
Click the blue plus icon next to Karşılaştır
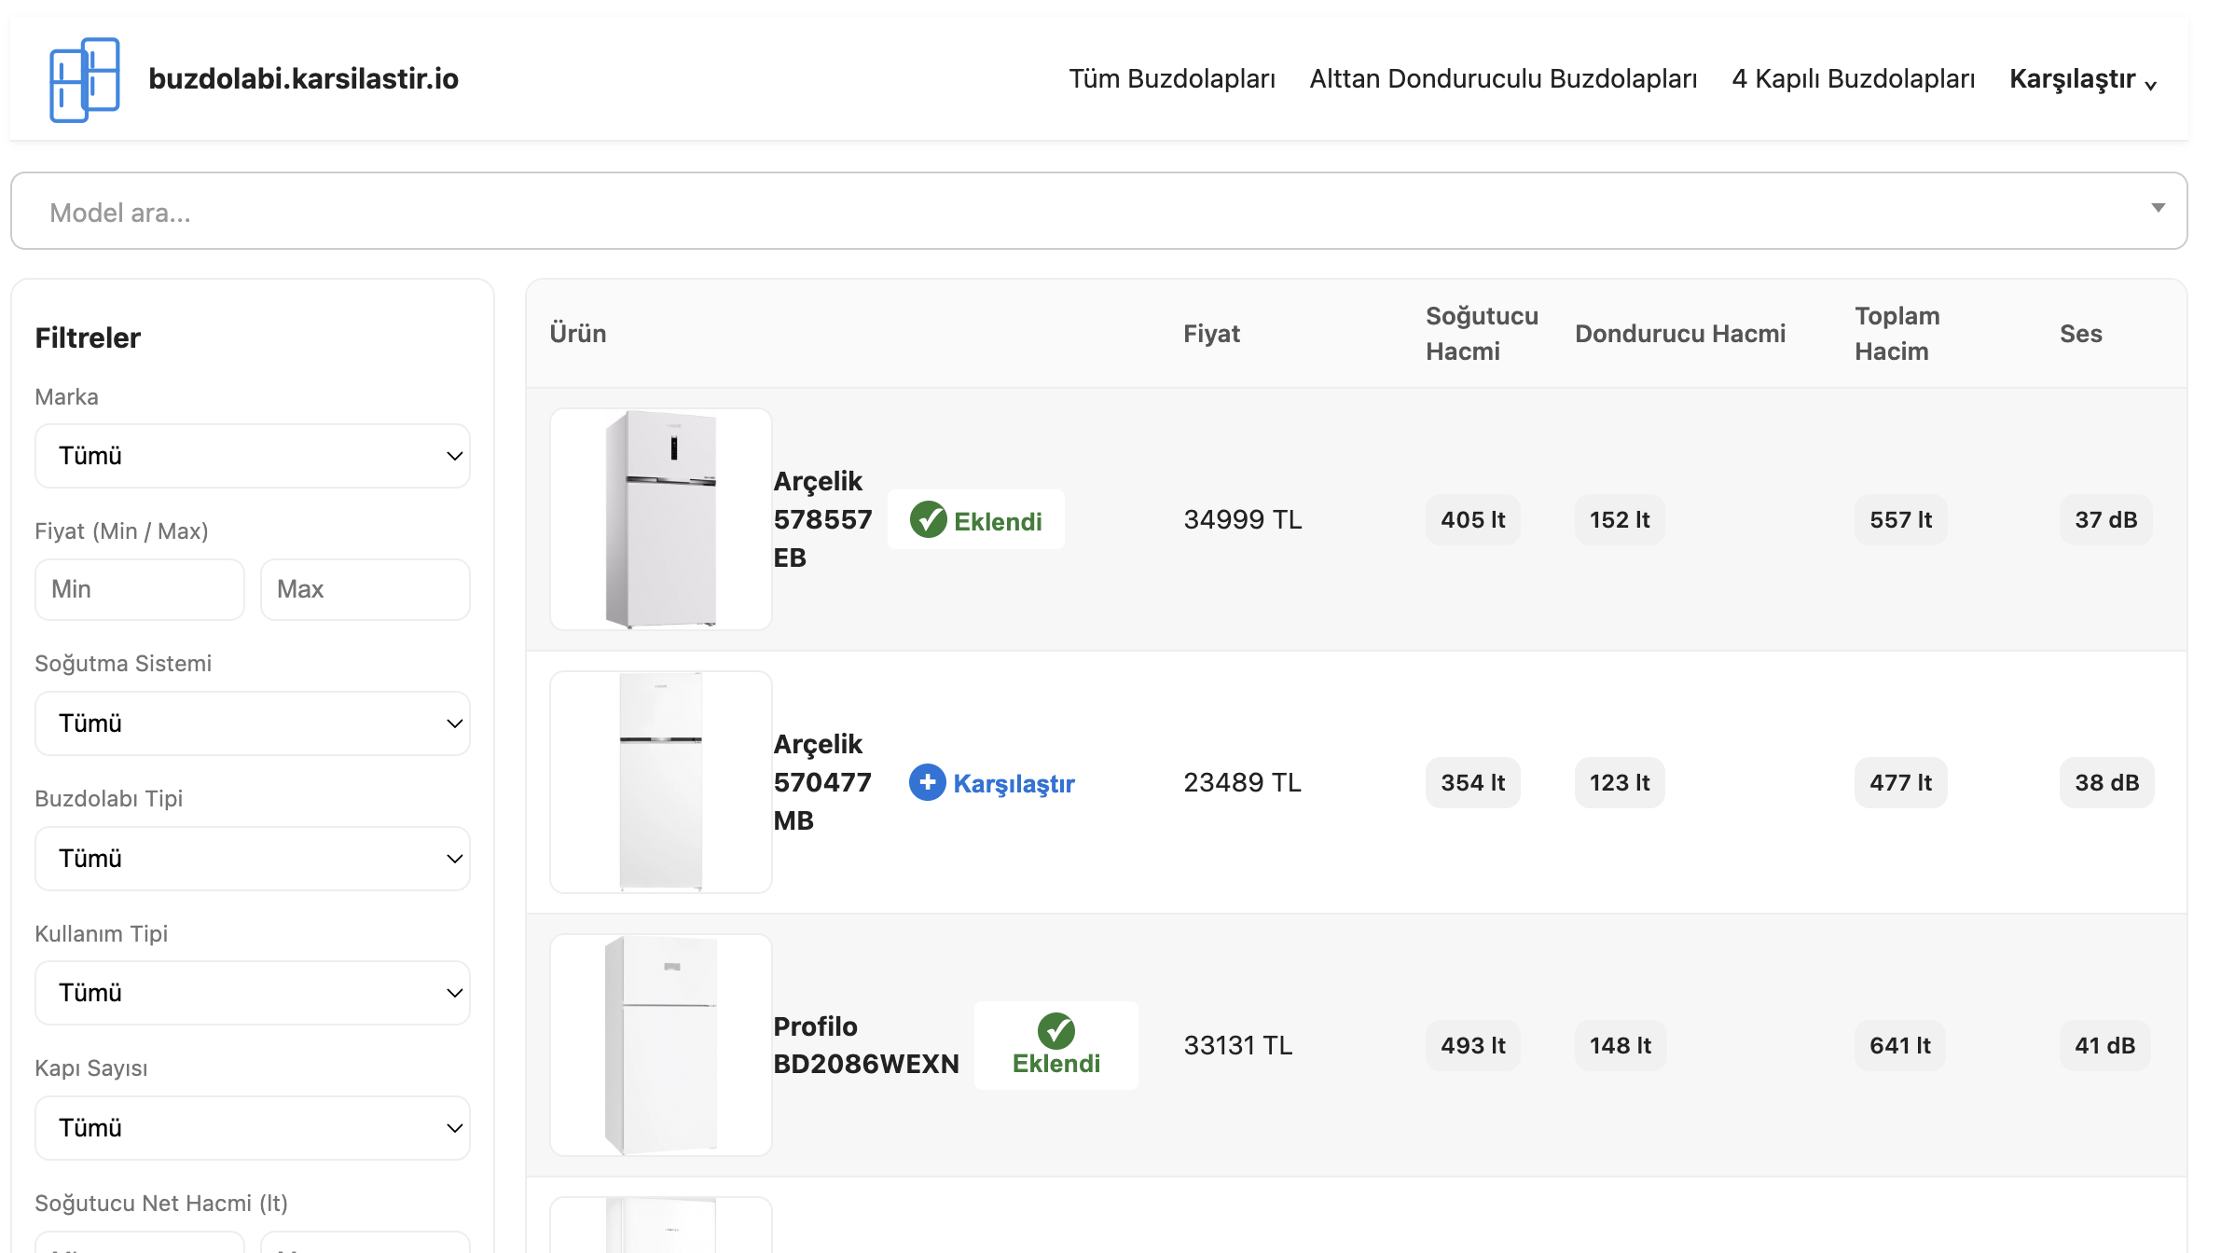click(928, 783)
